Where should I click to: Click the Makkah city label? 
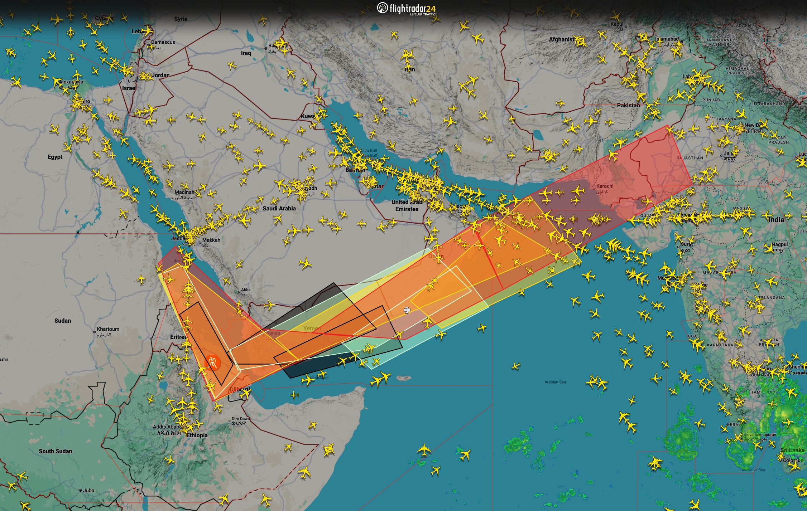211,240
